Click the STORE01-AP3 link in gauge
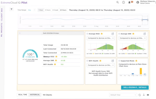 [30, 57]
